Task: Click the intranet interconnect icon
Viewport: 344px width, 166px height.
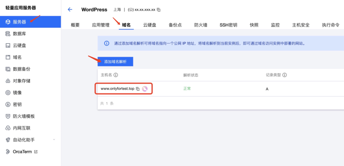Action: (x=8, y=128)
